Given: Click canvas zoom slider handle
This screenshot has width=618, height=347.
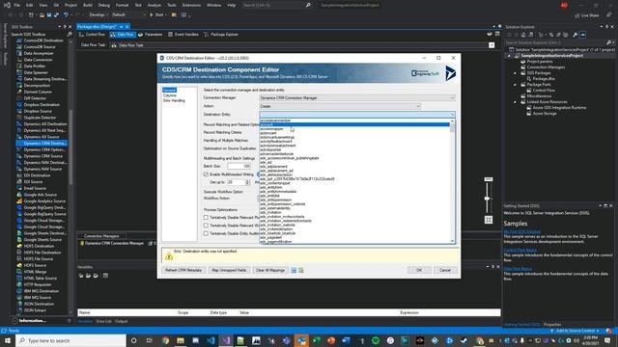Looking at the screenshot, I should [x=487, y=199].
